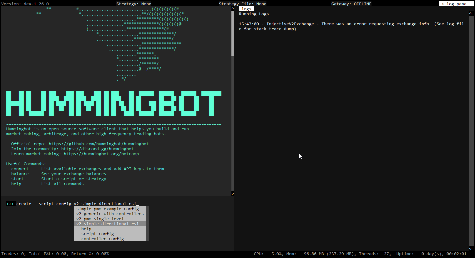Click the log pane scroll-up arrow
The image size is (475, 258).
470,13
